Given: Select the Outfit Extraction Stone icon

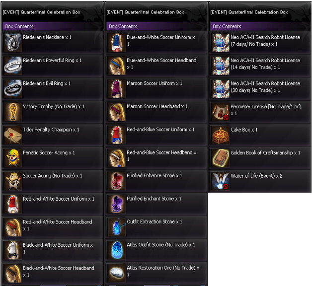Looking at the screenshot, I should 117,227.
